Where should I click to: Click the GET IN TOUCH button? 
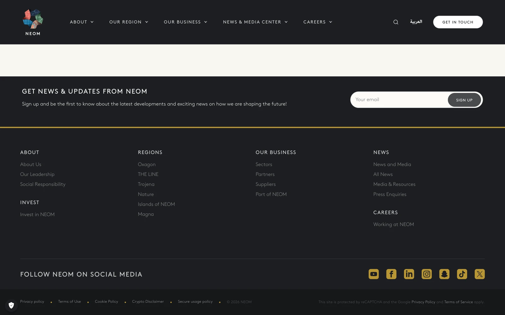(458, 22)
